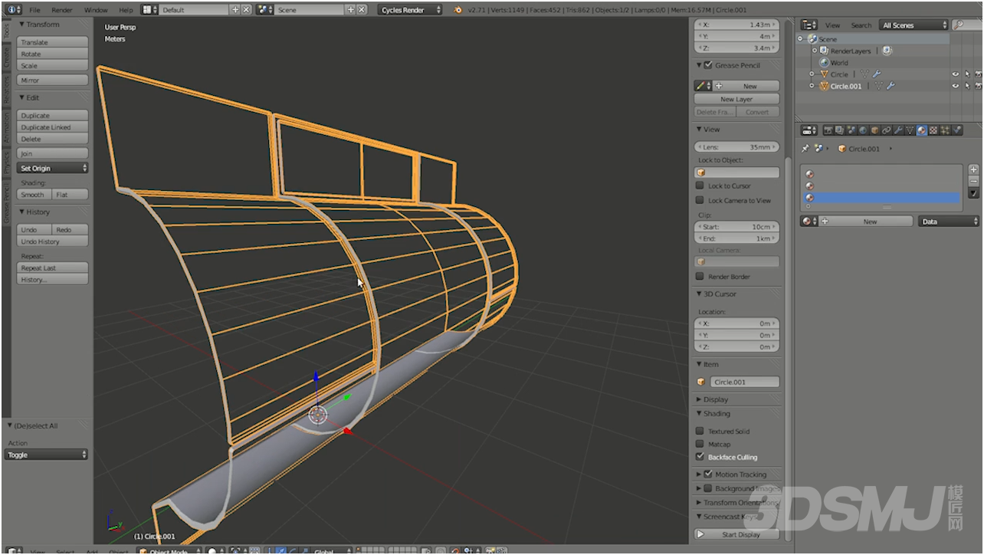Open the All Scenes outliner dropdown
This screenshot has height=555, width=984.
913,25
